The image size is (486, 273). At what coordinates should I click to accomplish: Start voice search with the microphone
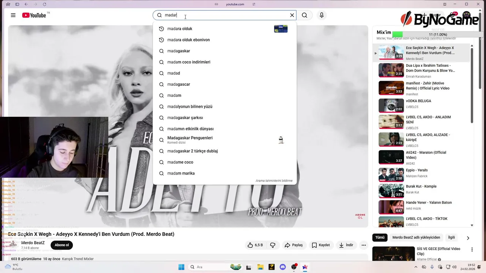322,15
